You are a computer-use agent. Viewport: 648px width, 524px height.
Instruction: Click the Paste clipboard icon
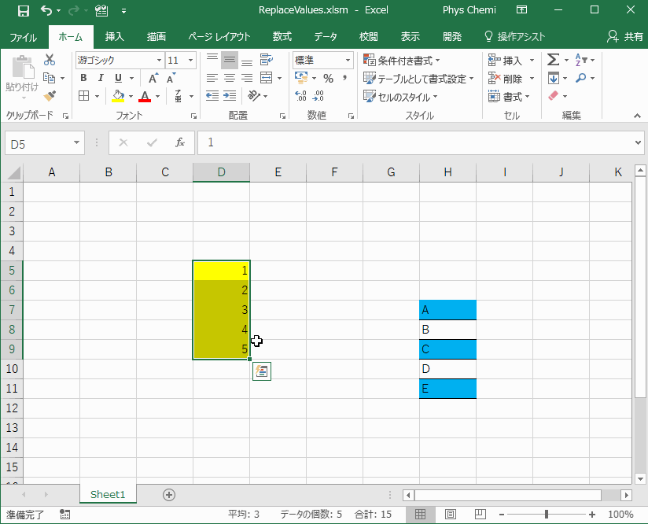22,68
